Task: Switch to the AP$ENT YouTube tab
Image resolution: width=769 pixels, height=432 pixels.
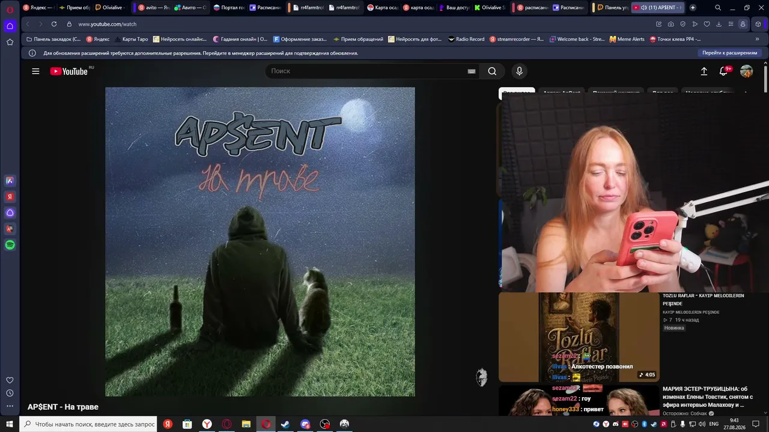Action: [658, 8]
